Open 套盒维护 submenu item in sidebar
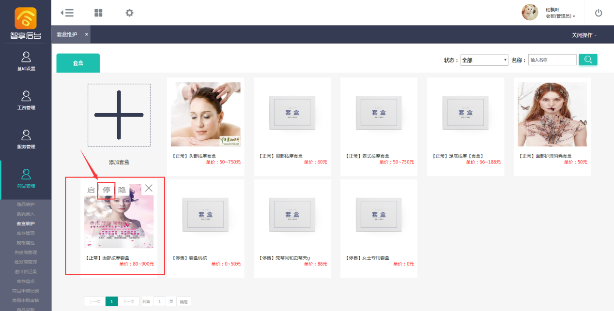 coord(26,223)
